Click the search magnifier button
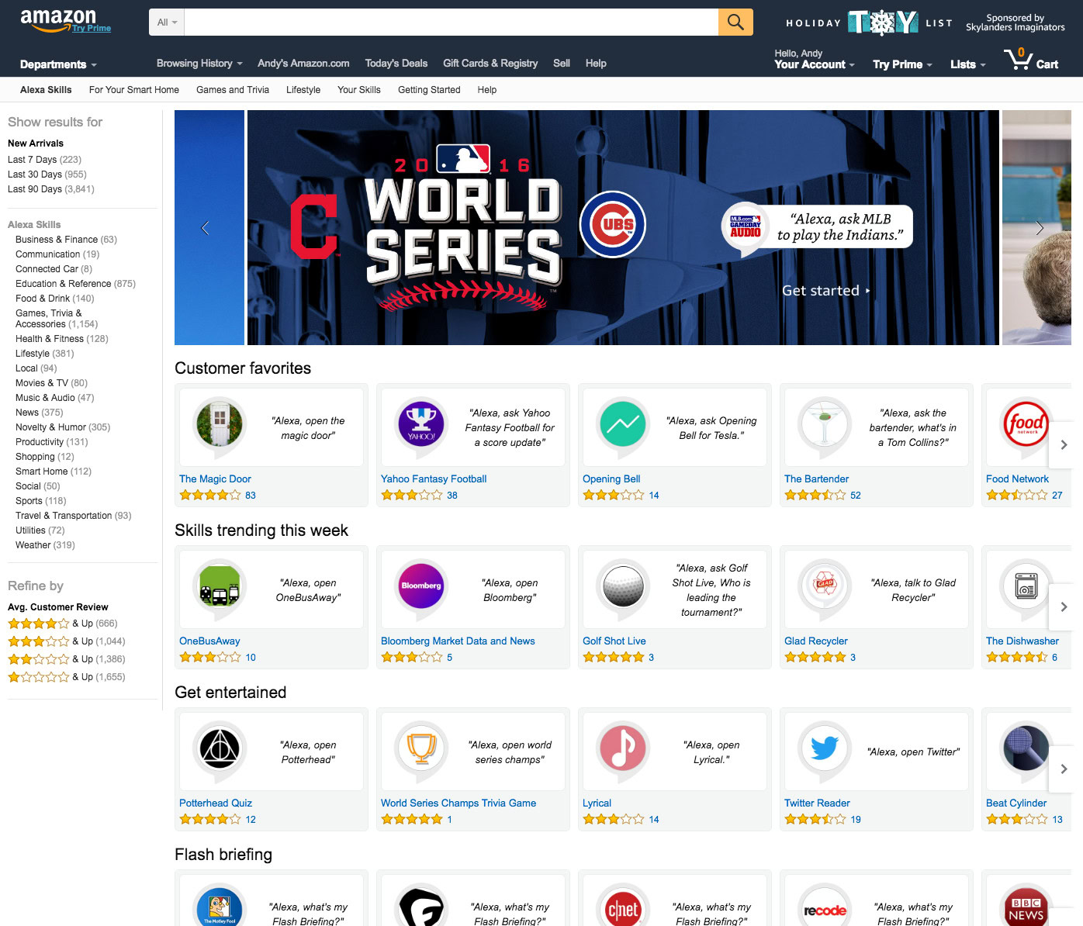The image size is (1083, 926). (x=735, y=22)
